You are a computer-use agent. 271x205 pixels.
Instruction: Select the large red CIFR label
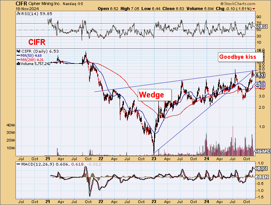[37, 42]
